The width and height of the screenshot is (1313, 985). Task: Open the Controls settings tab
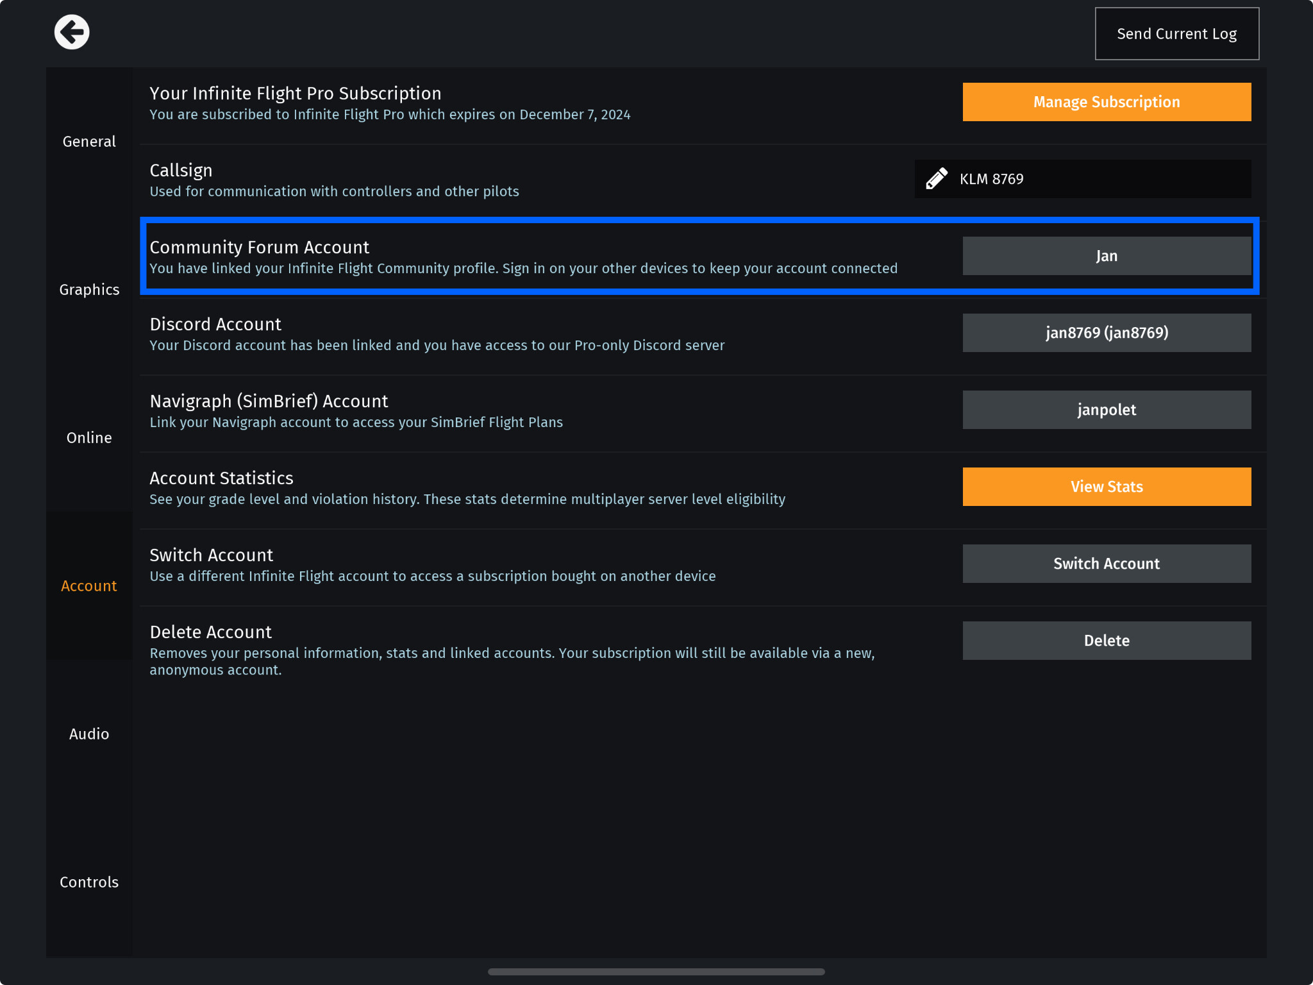click(89, 882)
